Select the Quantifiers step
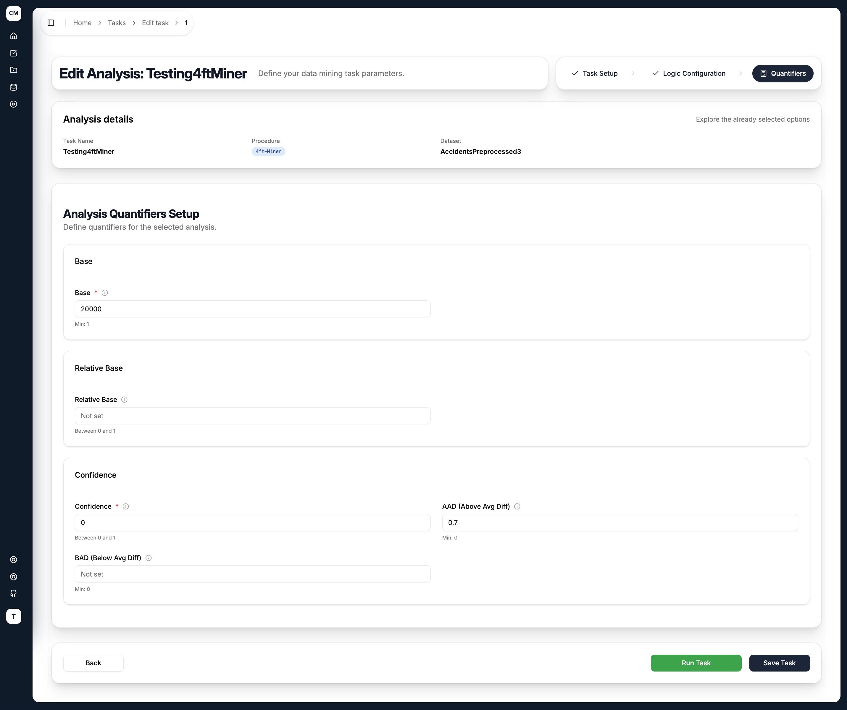 [x=783, y=73]
